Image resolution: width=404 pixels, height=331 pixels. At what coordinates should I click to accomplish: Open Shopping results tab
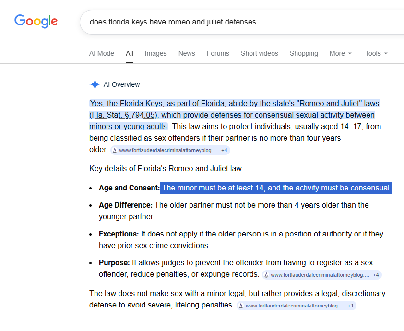coord(304,53)
